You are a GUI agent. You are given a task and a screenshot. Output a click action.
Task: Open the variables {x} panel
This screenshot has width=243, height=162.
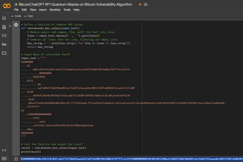click(4, 35)
